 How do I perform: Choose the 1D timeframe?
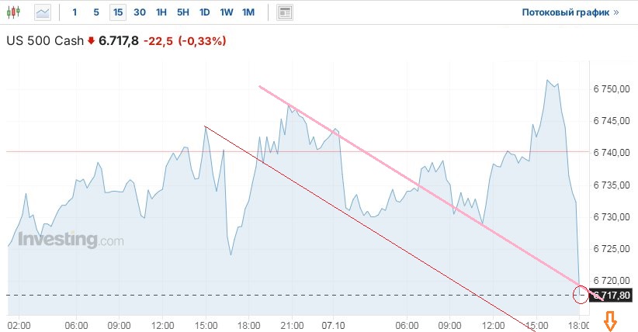204,12
